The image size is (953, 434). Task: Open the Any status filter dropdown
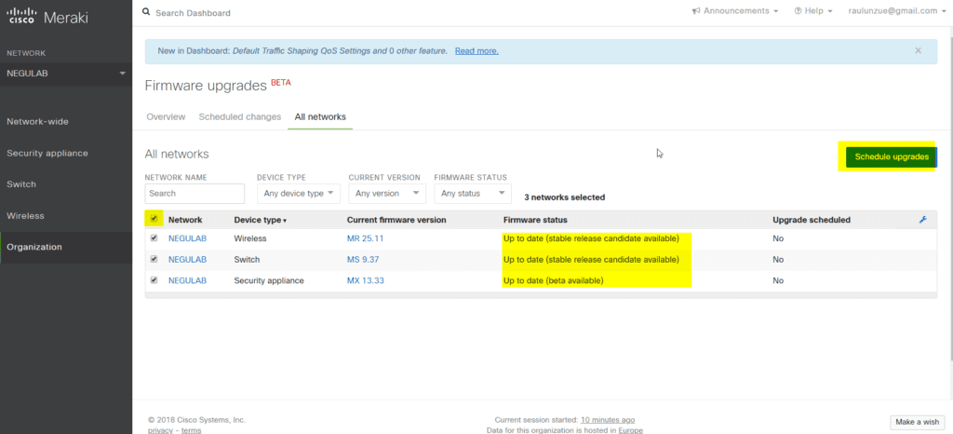pos(473,194)
